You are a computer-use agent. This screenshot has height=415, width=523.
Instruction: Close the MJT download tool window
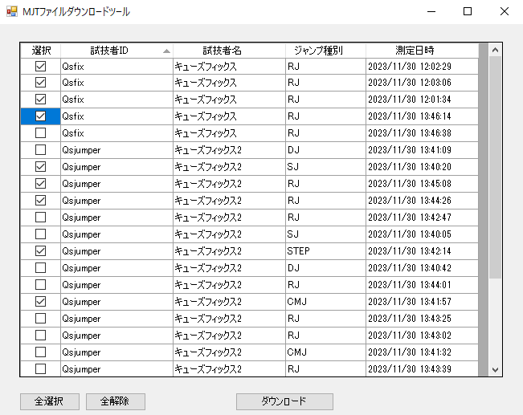(505, 12)
